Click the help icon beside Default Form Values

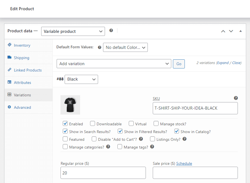point(99,47)
